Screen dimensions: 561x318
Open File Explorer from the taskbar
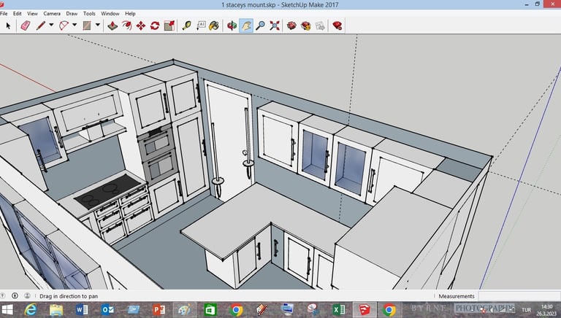(56, 309)
